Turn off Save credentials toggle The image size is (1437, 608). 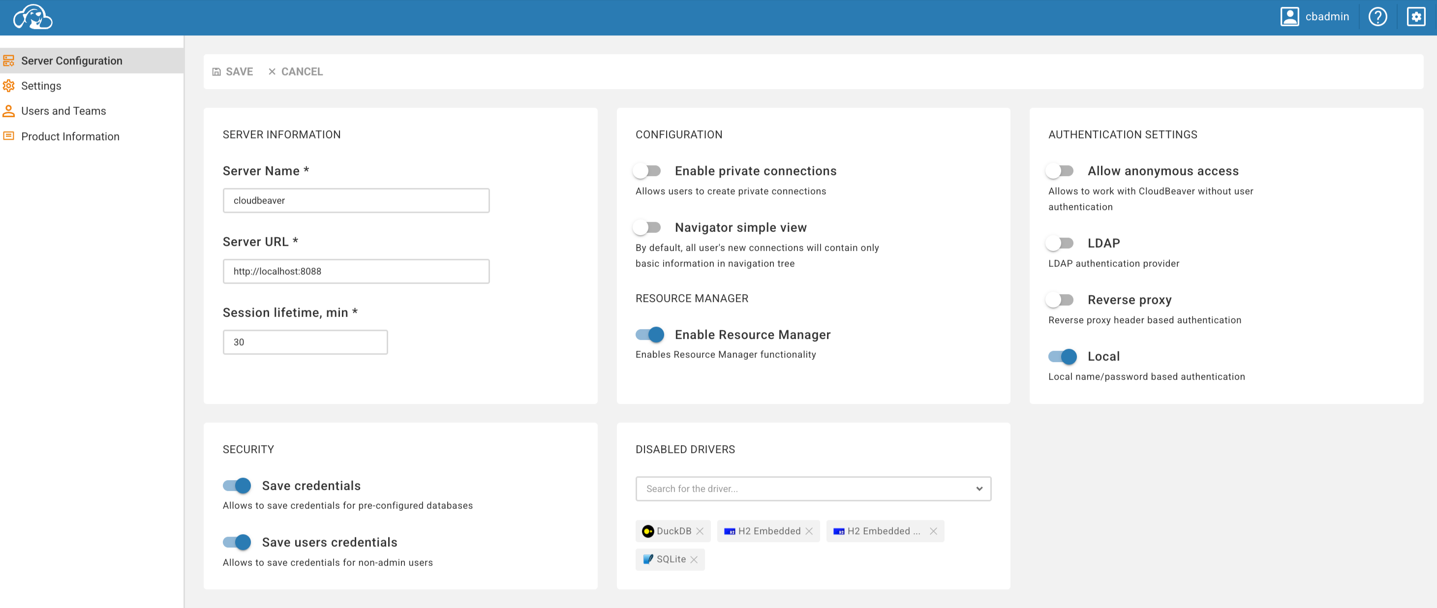click(237, 486)
